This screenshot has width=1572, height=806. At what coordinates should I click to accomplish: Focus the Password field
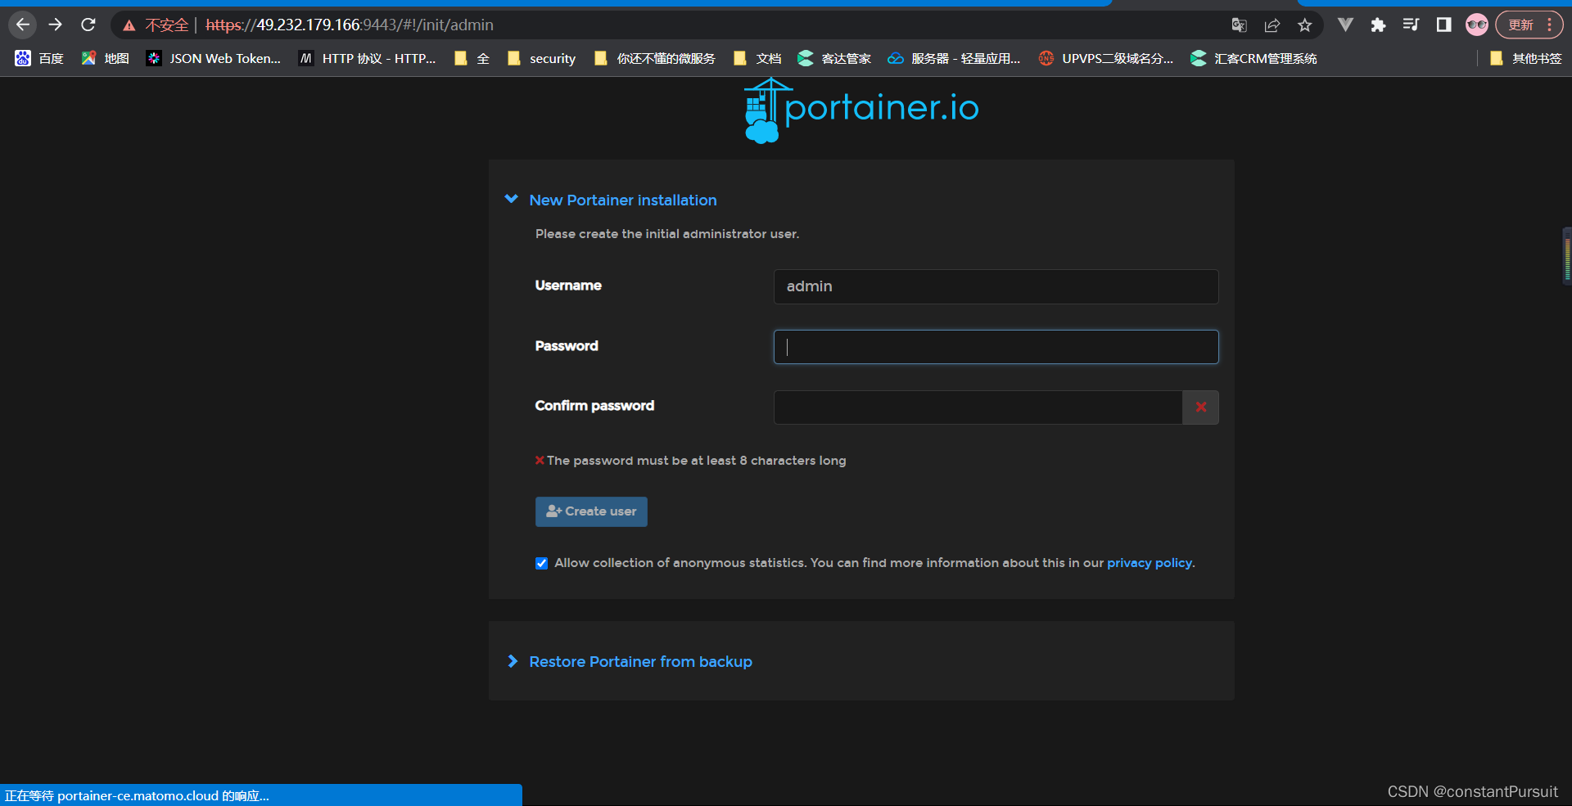[x=996, y=347]
